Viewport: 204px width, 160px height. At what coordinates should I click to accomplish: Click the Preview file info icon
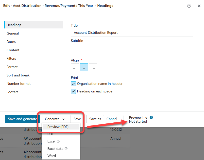tap(151, 117)
